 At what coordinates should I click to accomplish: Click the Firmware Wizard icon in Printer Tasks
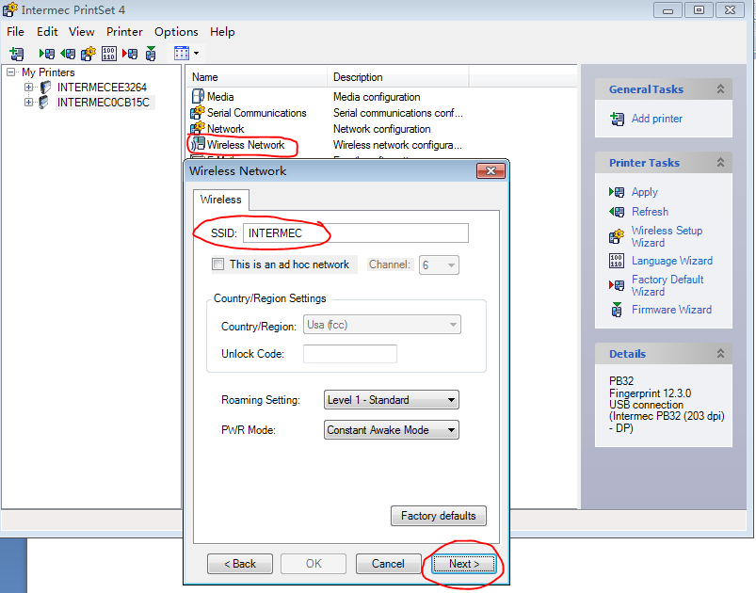pyautogui.click(x=617, y=310)
